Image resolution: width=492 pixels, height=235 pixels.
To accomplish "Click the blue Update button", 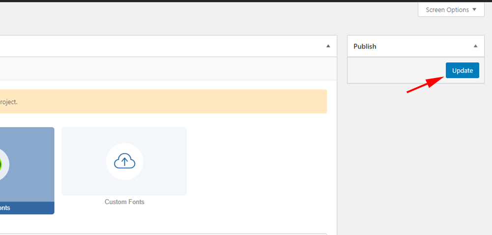I will pyautogui.click(x=462, y=71).
